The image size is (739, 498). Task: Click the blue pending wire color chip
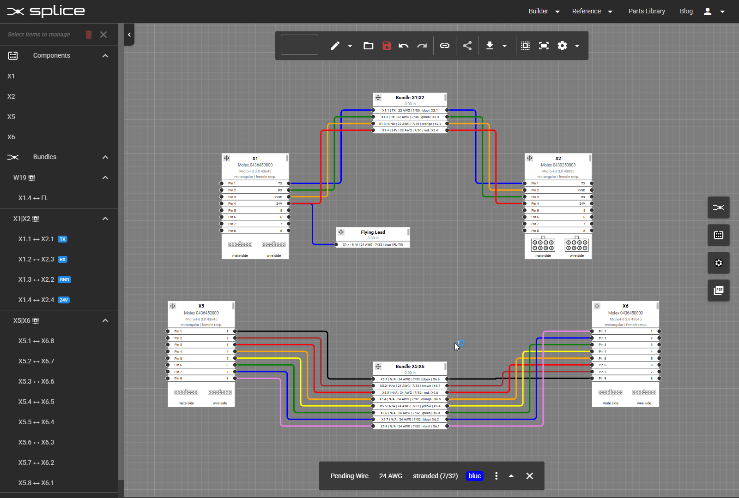474,476
